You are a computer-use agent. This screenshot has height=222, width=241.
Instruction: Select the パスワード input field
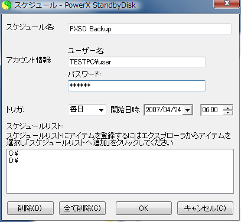point(136,86)
